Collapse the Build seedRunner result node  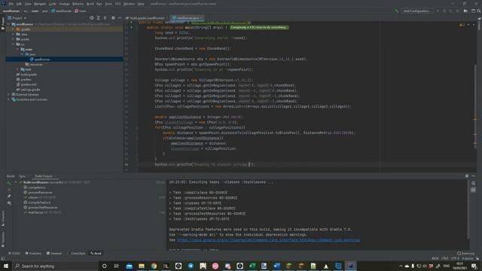coord(16,182)
